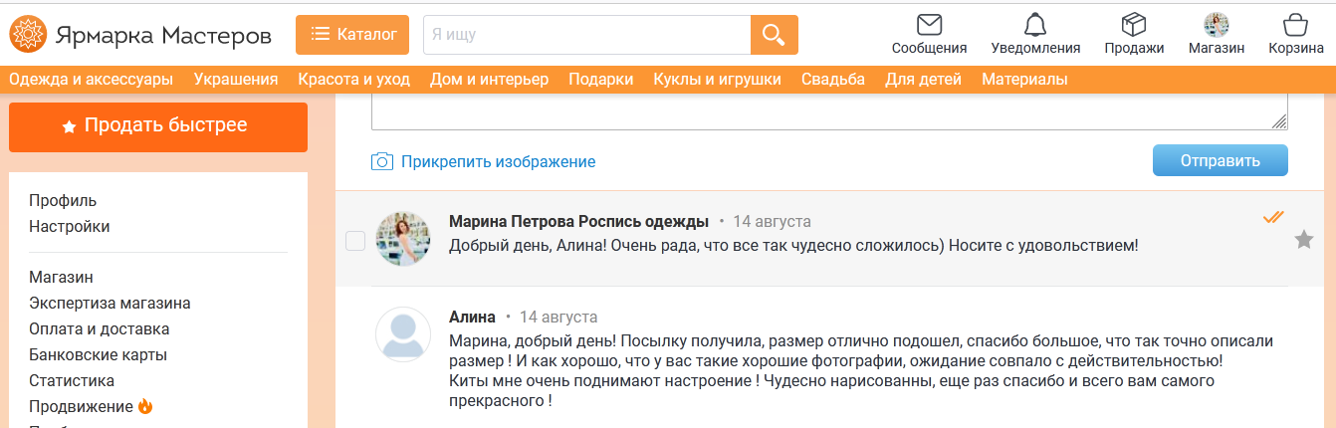Star the Марина Петрова message
1336x428 pixels.
pos(1304,239)
